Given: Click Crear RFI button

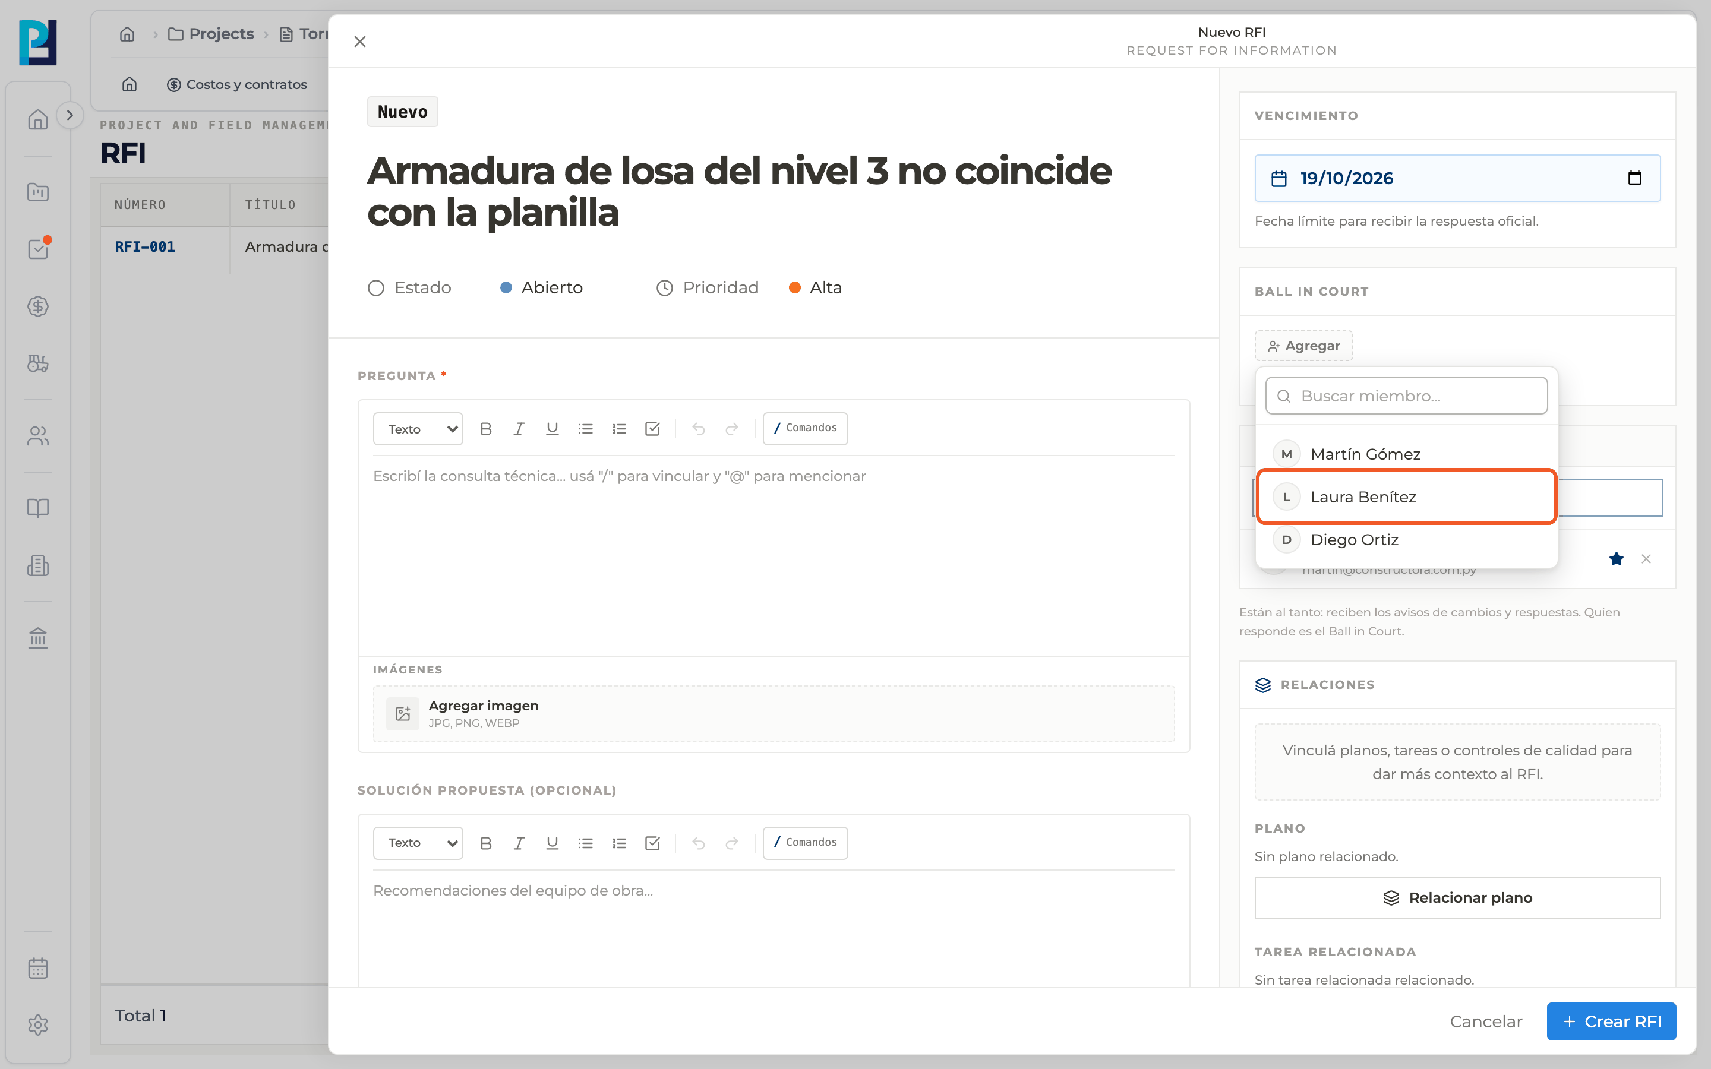Looking at the screenshot, I should pos(1611,1021).
